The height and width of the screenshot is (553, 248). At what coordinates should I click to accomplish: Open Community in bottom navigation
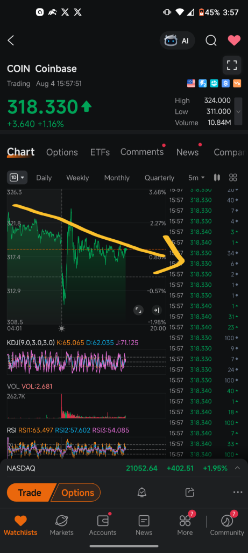tap(227, 524)
